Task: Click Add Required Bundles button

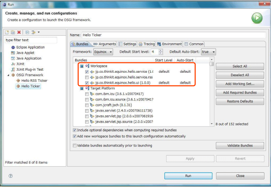Action: (x=240, y=93)
